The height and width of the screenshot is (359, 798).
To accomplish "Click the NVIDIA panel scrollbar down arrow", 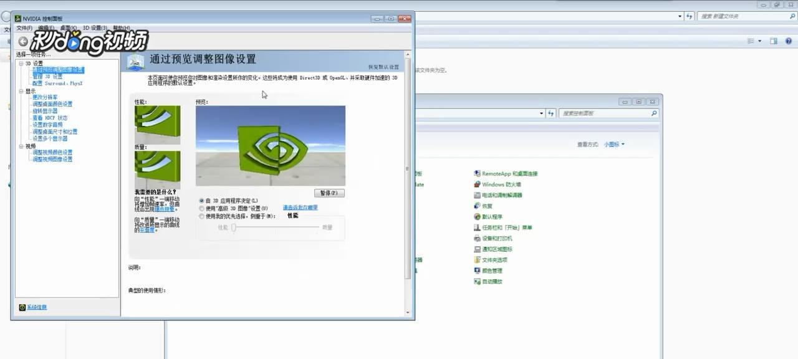I will pyautogui.click(x=409, y=313).
